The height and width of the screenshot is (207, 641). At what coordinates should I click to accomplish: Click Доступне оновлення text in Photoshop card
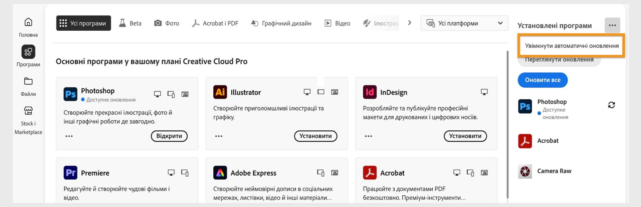coord(111,100)
